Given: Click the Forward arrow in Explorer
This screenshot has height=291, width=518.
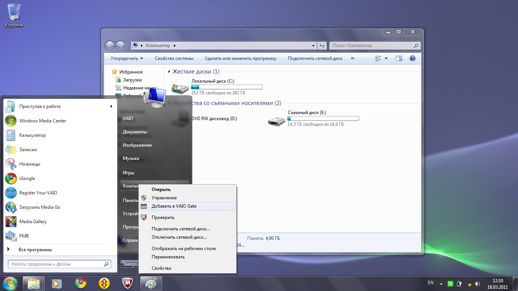Looking at the screenshot, I should point(120,45).
